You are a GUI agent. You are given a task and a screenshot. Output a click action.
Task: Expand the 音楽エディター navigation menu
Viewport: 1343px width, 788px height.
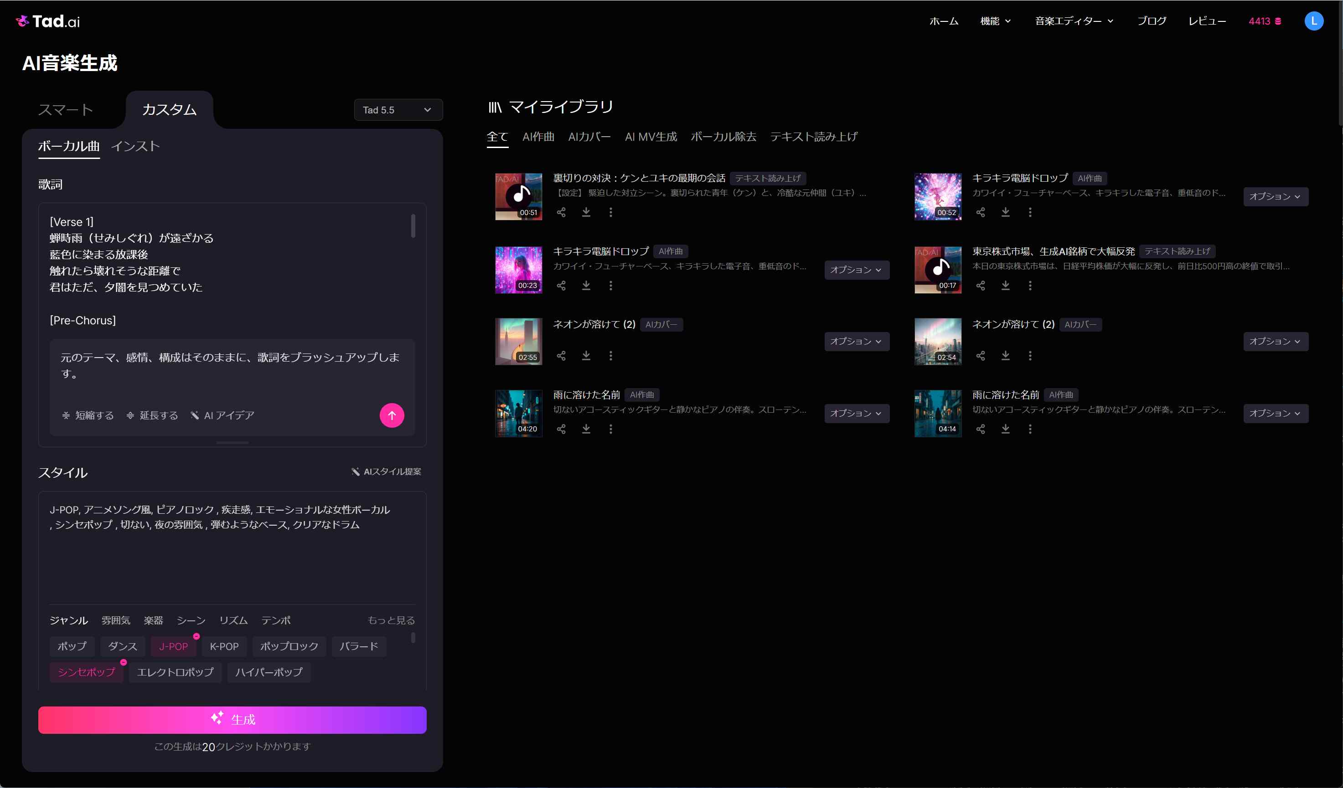coord(1074,21)
